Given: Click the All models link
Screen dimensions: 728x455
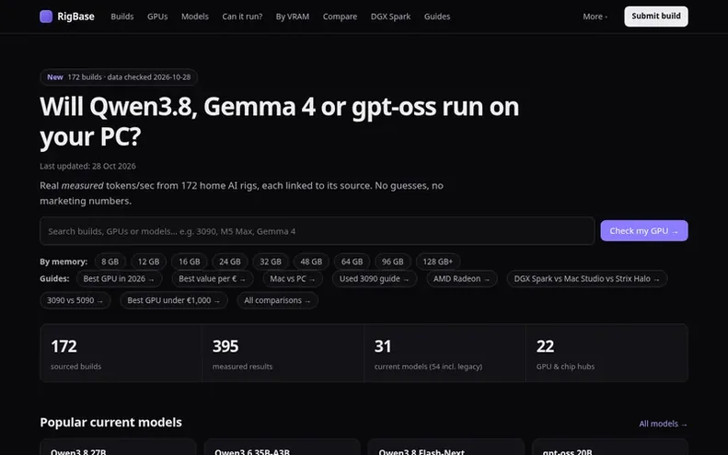Looking at the screenshot, I should point(663,424).
